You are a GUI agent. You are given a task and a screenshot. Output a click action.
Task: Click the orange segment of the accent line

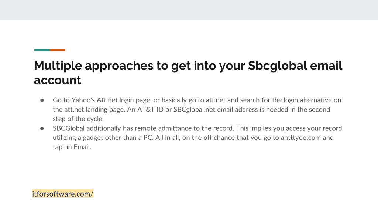pyautogui.click(x=57, y=50)
